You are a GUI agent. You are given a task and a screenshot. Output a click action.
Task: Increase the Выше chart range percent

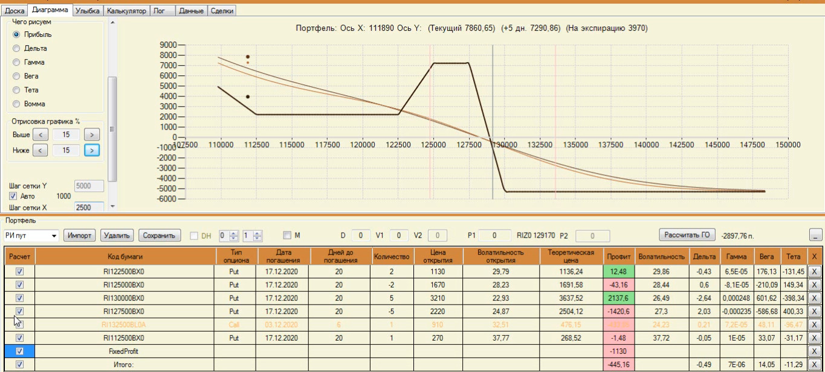pos(92,135)
